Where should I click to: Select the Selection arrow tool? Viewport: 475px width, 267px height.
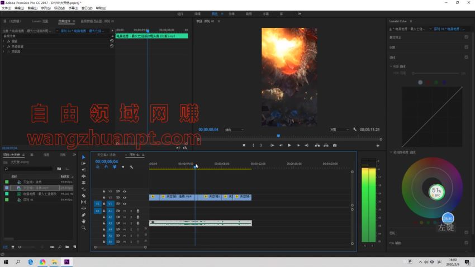(84, 157)
